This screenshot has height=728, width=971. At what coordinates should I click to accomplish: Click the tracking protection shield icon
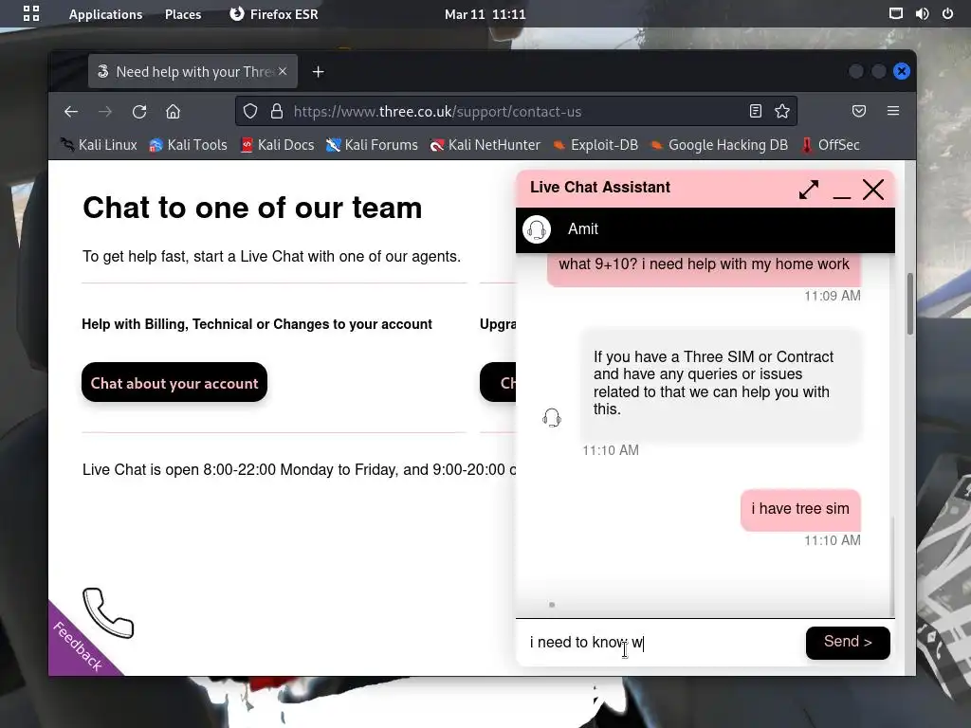pyautogui.click(x=250, y=112)
